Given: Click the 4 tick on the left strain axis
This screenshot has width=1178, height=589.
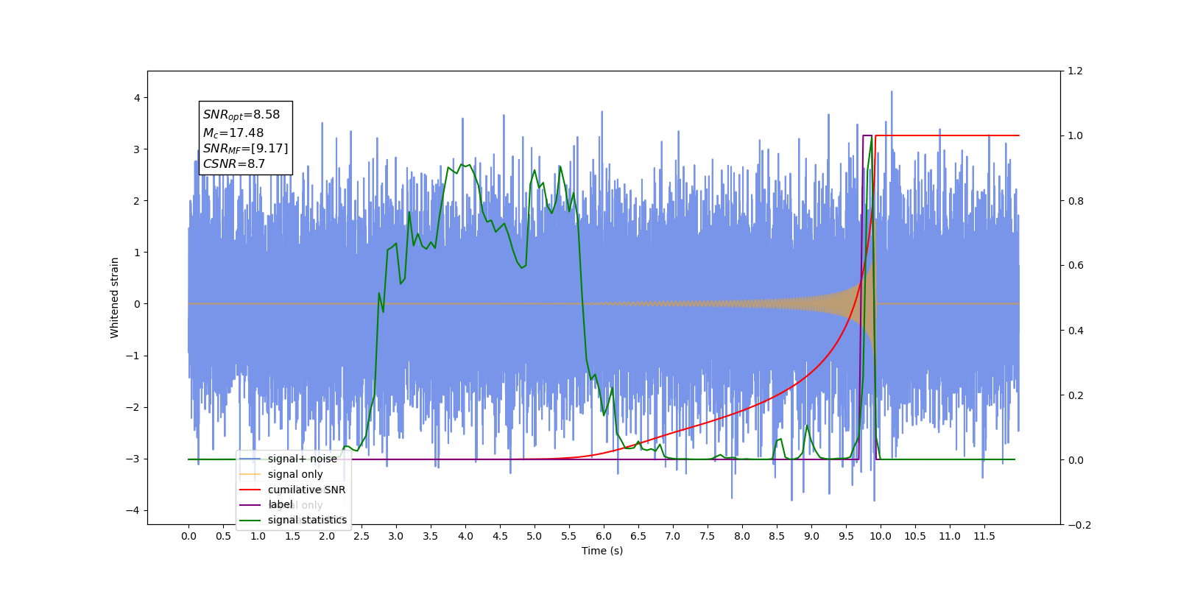Looking at the screenshot, I should pyautogui.click(x=137, y=98).
